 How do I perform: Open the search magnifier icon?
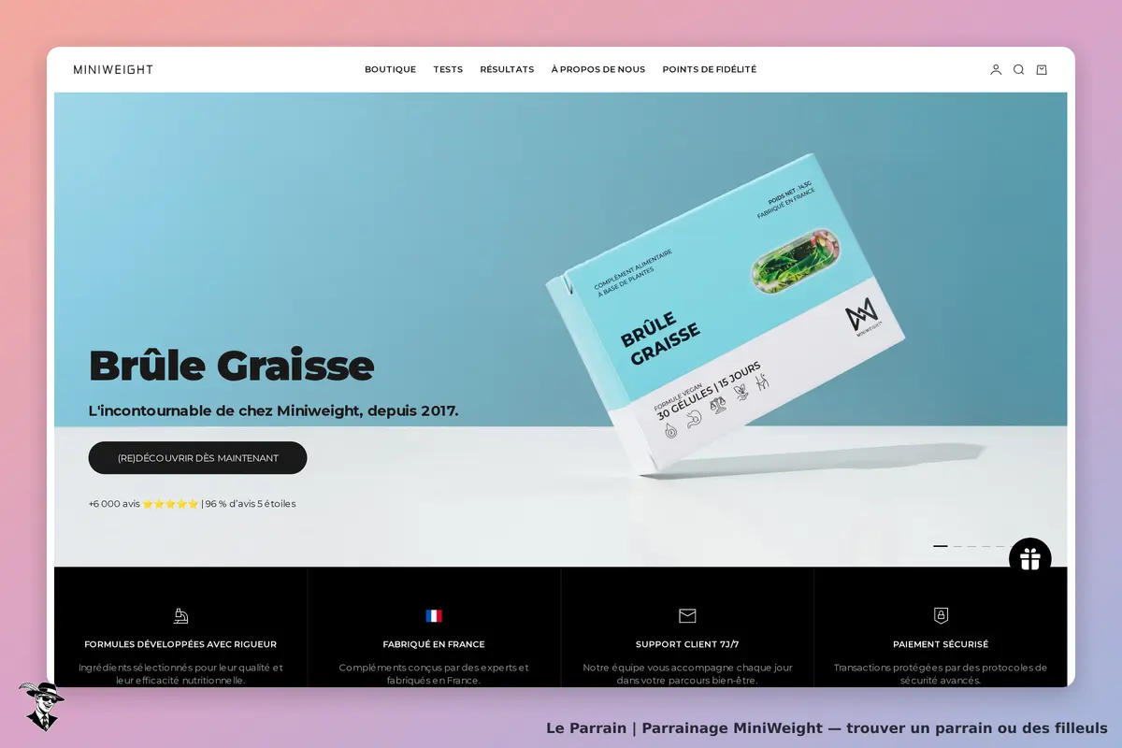pos(1018,69)
